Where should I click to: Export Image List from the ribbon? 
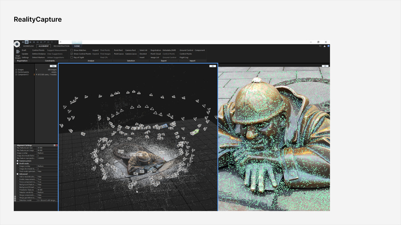coord(155,57)
